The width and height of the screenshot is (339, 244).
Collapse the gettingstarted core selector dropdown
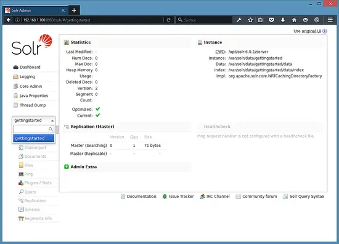click(34, 120)
